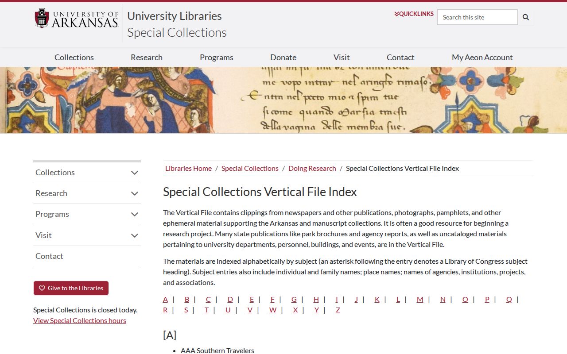Jump to letter D index
This screenshot has width=567, height=354.
[230, 299]
